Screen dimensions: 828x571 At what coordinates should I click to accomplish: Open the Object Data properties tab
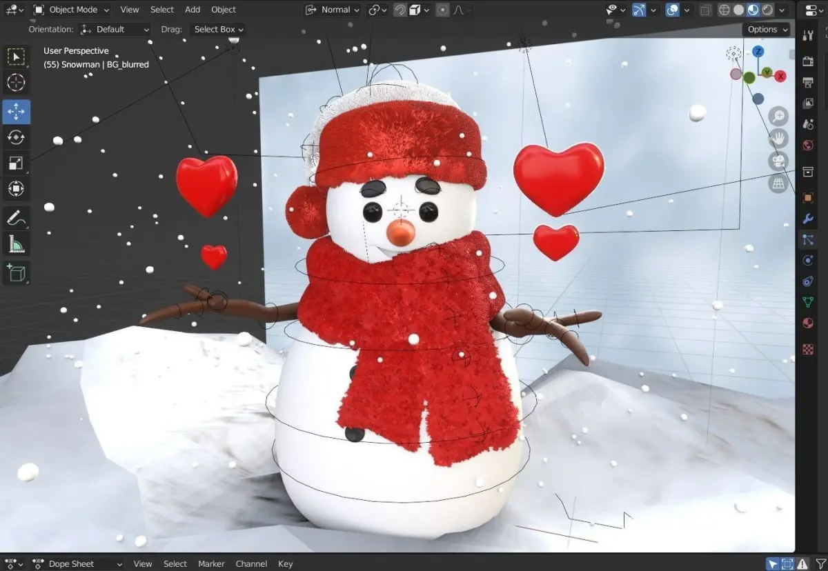[x=808, y=302]
